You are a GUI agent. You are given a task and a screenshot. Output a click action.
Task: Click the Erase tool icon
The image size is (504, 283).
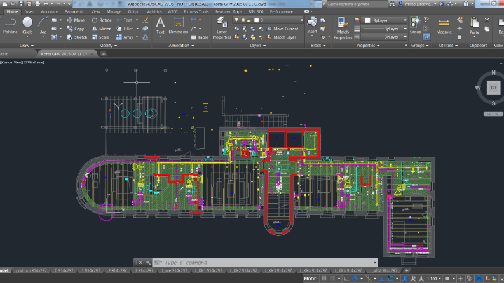click(146, 20)
